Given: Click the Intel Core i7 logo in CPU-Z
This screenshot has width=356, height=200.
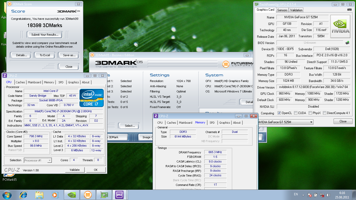Looking at the screenshot, I should [x=91, y=98].
